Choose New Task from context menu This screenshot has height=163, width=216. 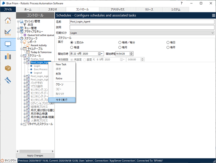(61, 64)
